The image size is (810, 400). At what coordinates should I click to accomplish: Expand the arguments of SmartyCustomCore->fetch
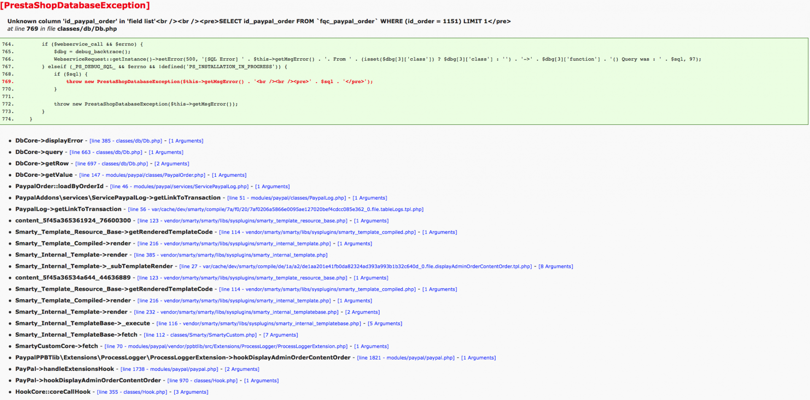371,346
